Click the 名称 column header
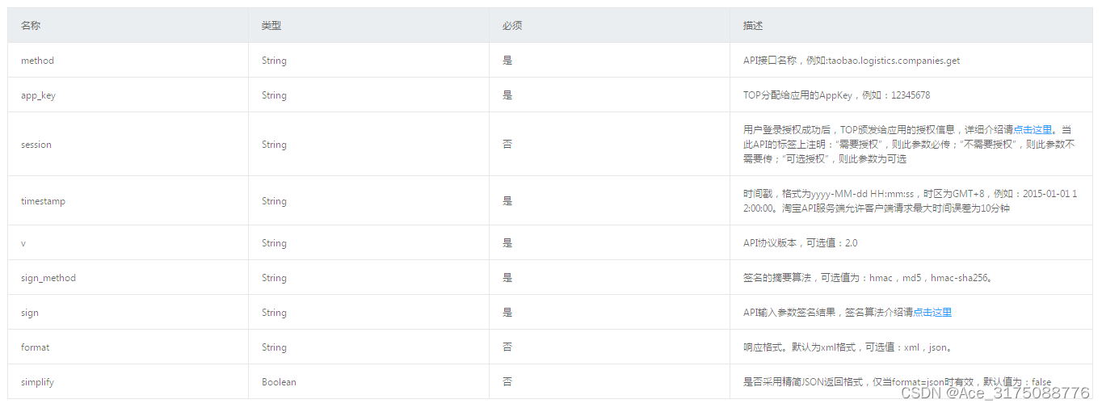 (31, 26)
